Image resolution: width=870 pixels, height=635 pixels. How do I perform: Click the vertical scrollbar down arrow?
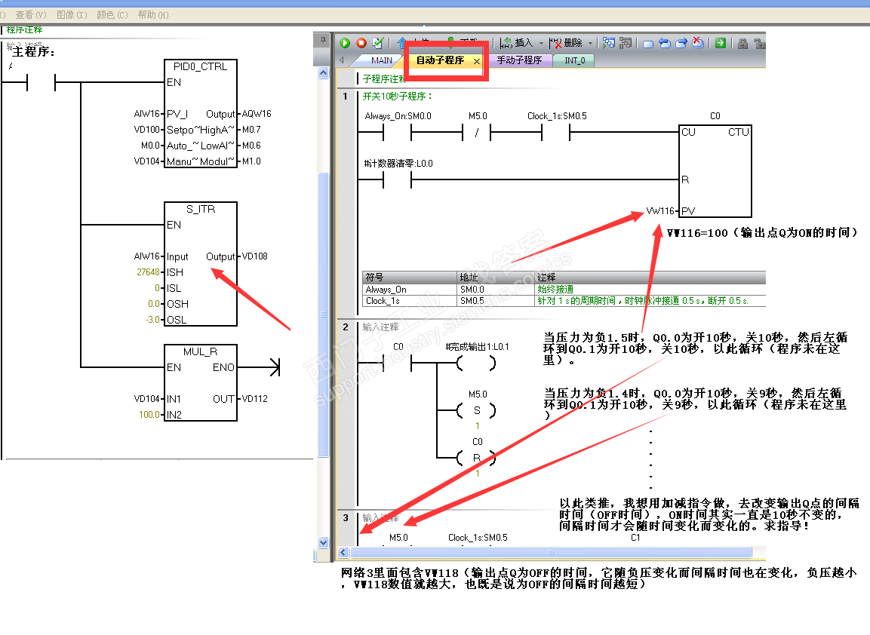[324, 542]
